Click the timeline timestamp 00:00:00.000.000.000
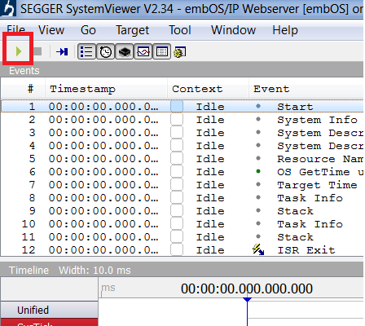365x326 pixels. 247,289
